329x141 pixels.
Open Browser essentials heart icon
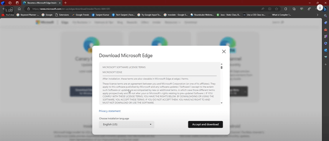pyautogui.click(x=301, y=9)
